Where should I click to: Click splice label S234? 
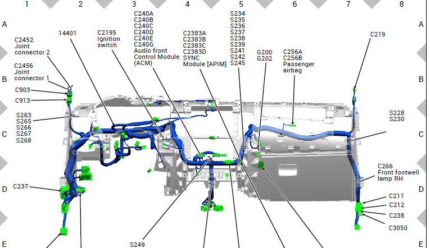pyautogui.click(x=238, y=13)
